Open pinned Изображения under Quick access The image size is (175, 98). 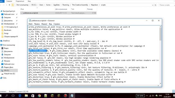pos(9,24)
